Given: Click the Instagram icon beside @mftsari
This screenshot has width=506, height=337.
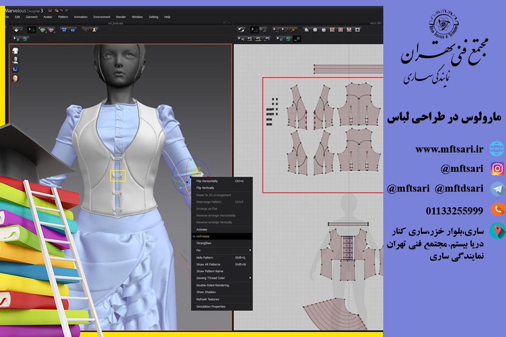Looking at the screenshot, I should 498,168.
